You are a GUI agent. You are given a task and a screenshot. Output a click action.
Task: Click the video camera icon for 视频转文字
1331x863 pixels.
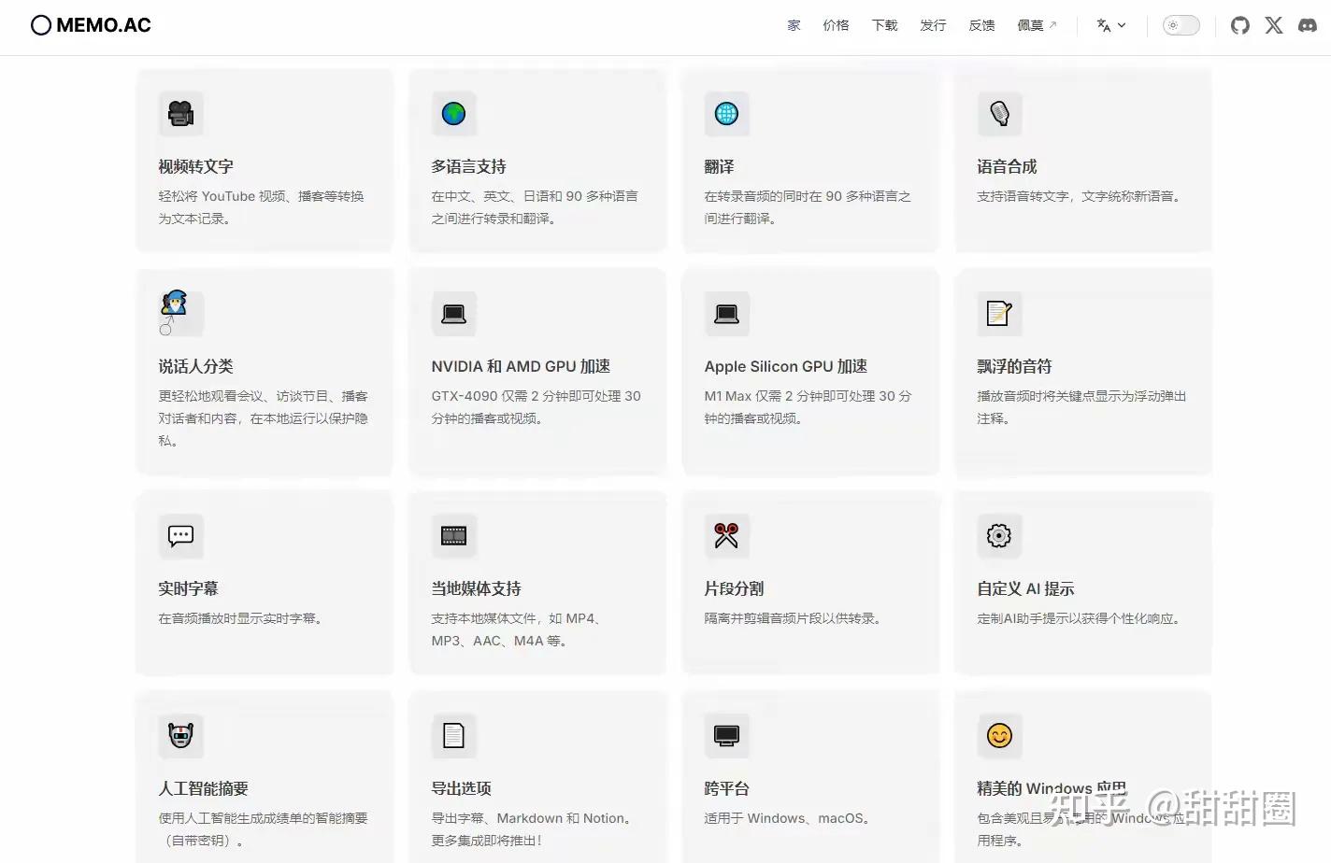click(x=180, y=114)
